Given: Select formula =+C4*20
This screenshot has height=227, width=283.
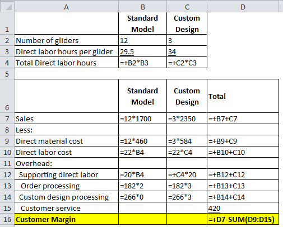Looking at the screenshot, I should pyautogui.click(x=187, y=174).
